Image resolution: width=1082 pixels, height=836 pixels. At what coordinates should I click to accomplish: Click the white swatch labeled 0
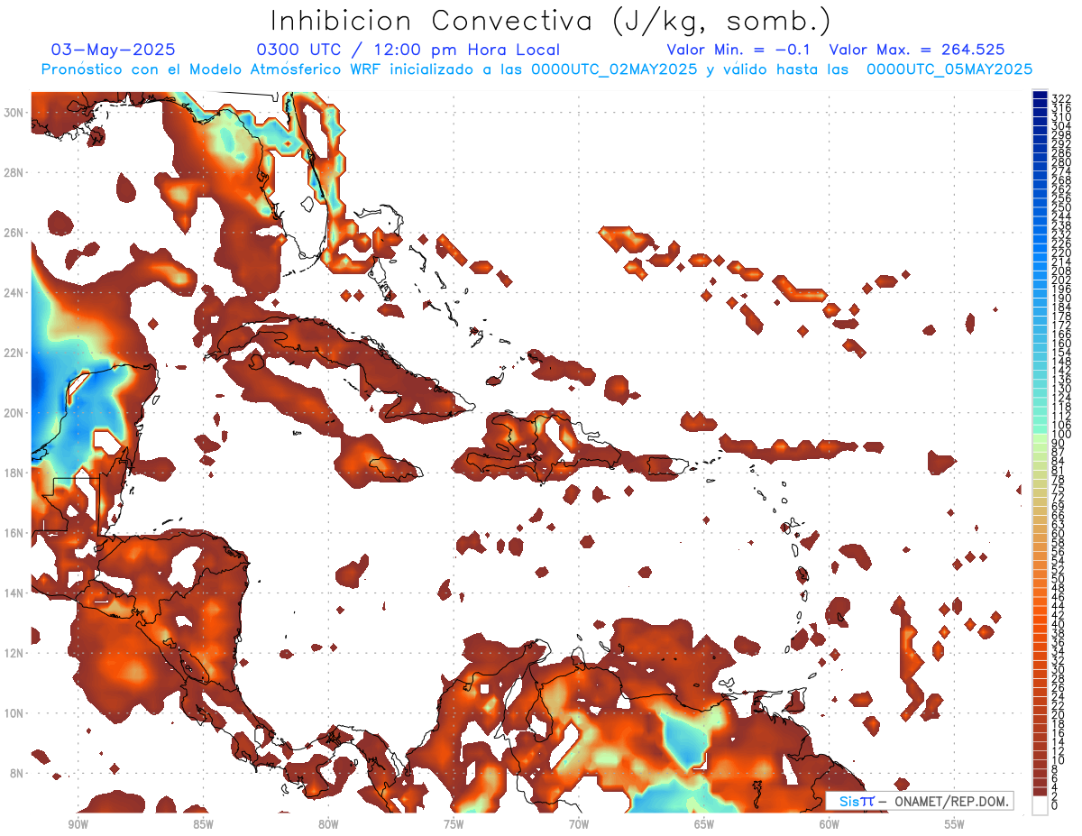(x=1041, y=805)
